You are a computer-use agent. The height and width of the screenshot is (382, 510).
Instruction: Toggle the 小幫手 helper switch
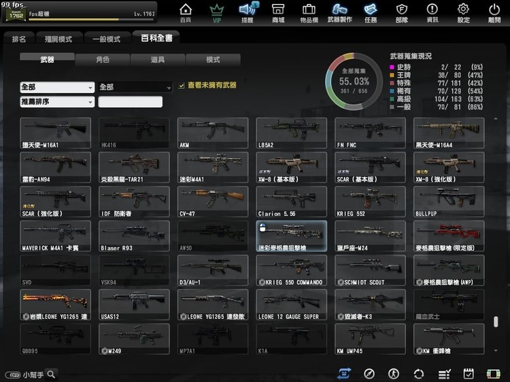(x=13, y=375)
